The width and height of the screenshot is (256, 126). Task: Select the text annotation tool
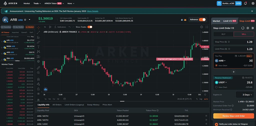tap(38, 47)
